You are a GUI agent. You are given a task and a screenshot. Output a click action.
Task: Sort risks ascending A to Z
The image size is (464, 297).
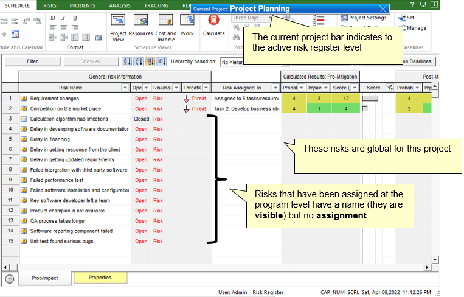[x=127, y=61]
